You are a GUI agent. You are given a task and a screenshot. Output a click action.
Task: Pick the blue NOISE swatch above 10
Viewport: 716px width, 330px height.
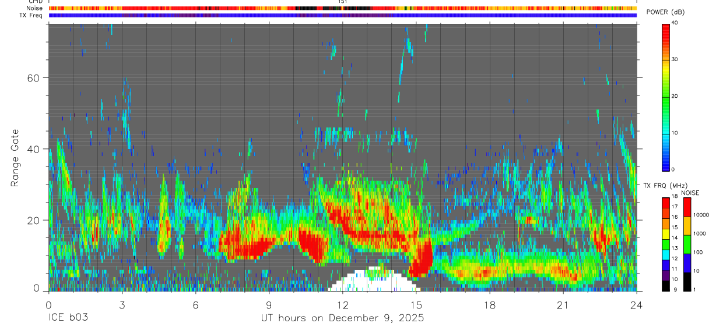coord(687,263)
